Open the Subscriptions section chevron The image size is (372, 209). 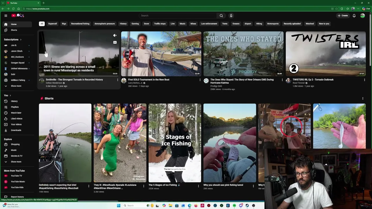click(21, 39)
